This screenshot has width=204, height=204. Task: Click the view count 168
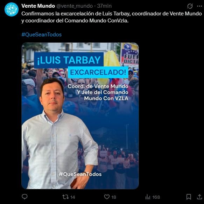coord(156,197)
